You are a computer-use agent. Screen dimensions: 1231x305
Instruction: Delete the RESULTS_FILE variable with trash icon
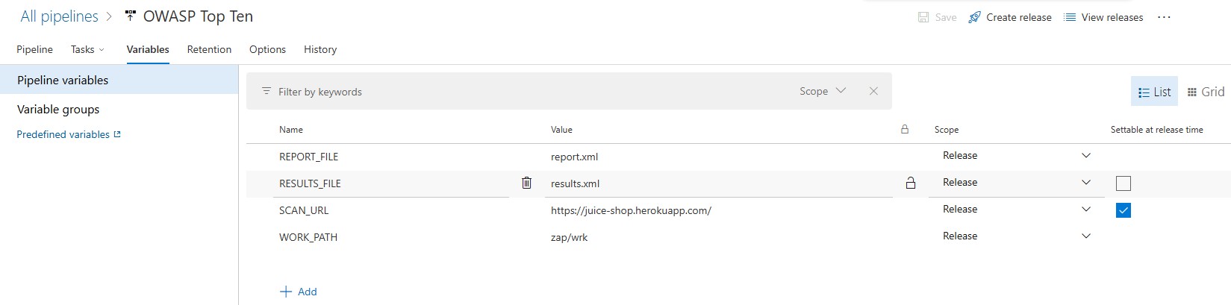coord(526,183)
